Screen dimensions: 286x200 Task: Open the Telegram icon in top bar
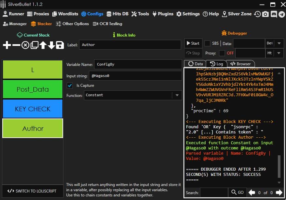point(281,14)
